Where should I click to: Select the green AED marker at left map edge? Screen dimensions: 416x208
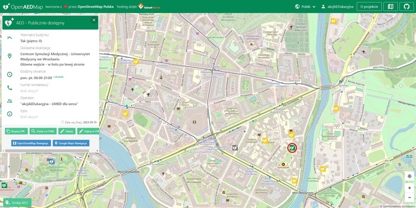tap(4, 185)
